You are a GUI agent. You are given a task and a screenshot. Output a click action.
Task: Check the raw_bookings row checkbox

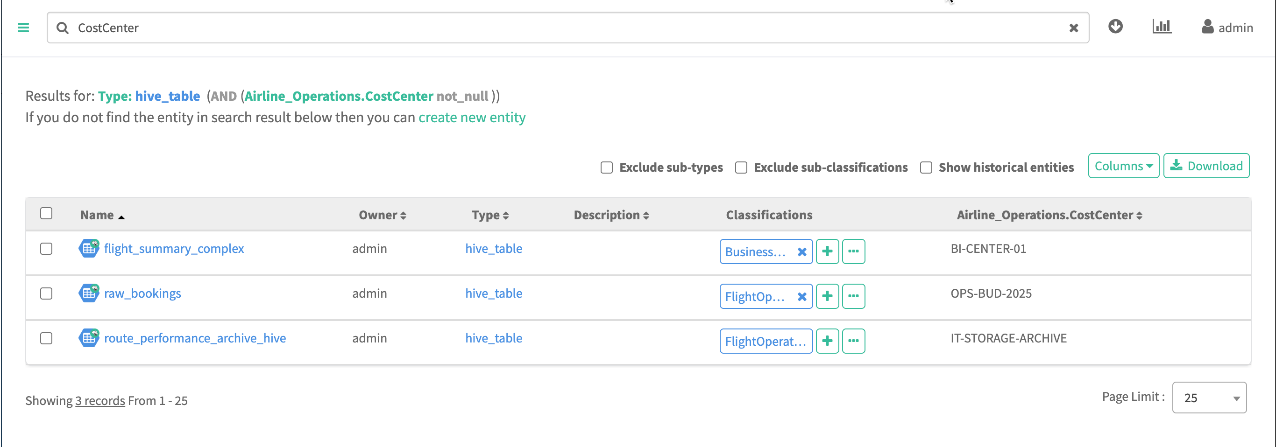pos(46,293)
